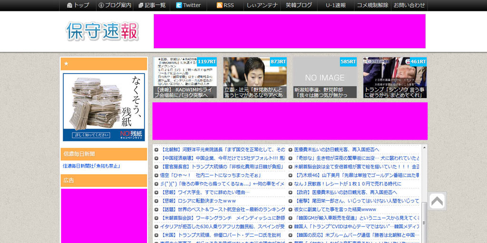Click the 保守速報 site logo
The image size is (487, 243).
[102, 31]
